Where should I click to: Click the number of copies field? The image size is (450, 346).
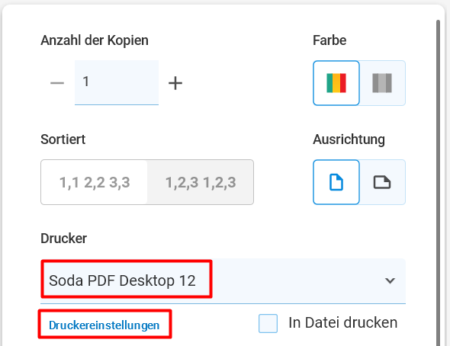click(x=117, y=82)
